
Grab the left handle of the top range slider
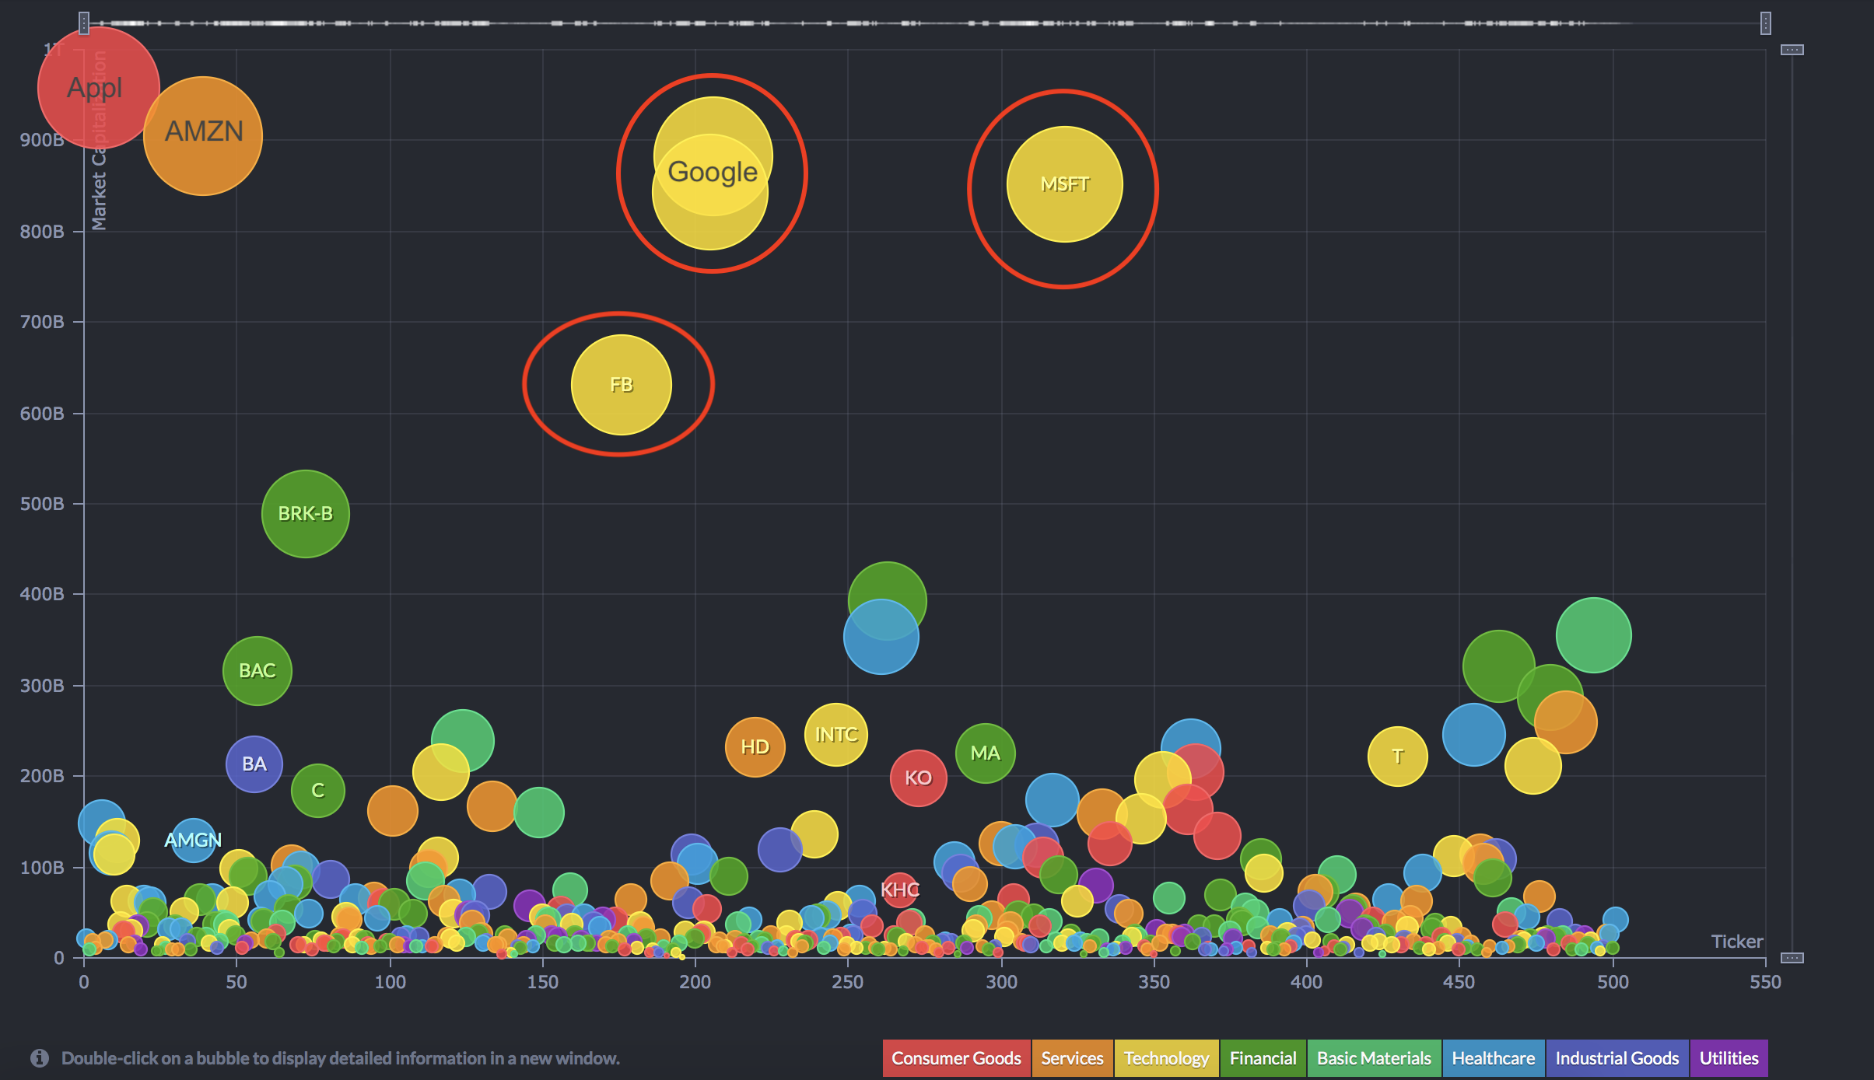pyautogui.click(x=84, y=23)
